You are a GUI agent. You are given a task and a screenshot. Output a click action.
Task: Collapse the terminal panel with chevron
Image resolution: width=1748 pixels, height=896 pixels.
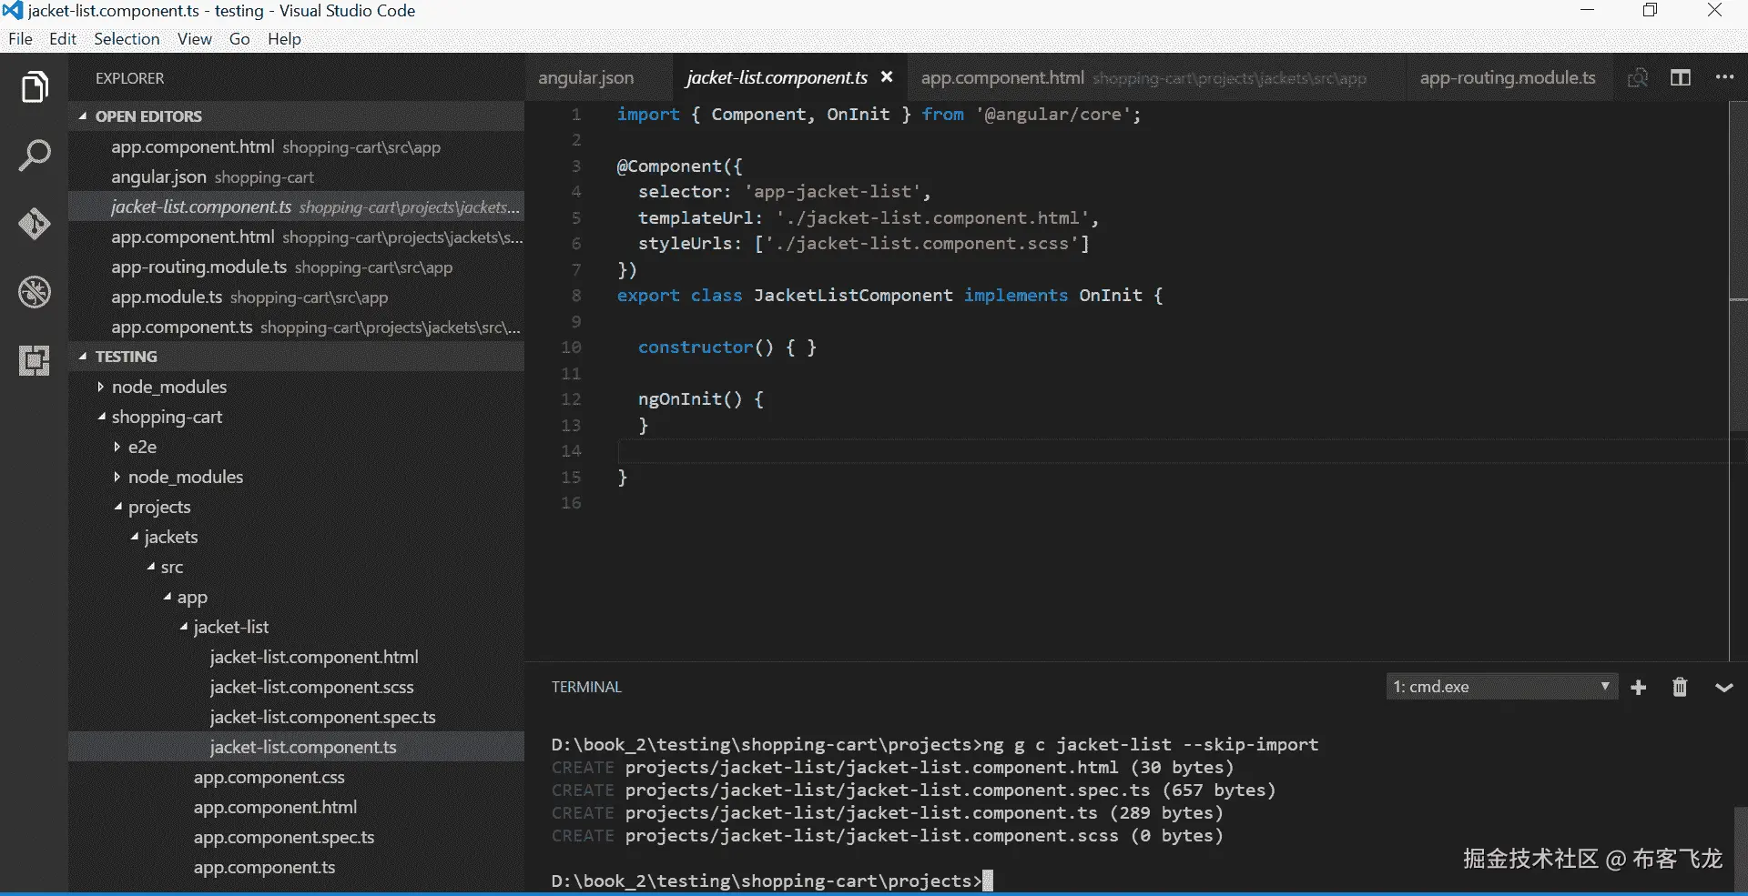(1723, 688)
